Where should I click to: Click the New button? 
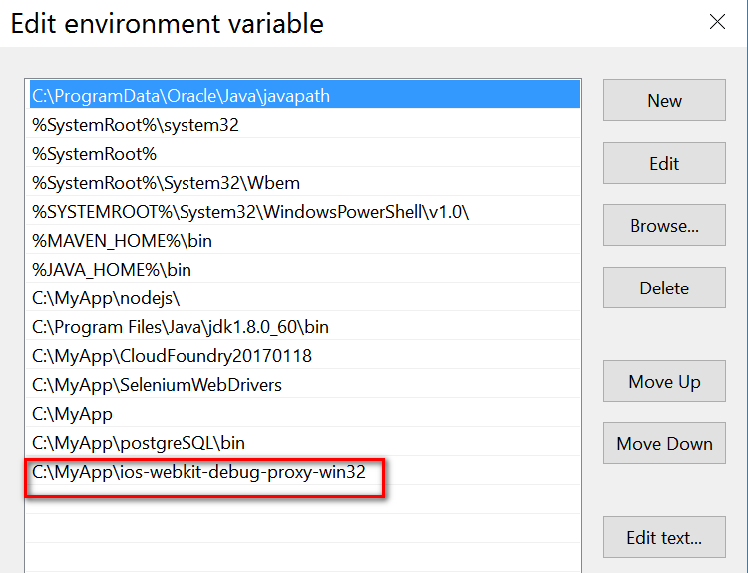coord(664,100)
